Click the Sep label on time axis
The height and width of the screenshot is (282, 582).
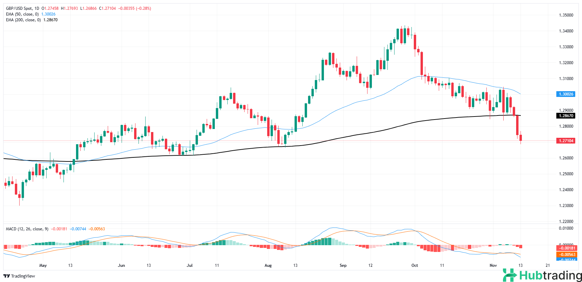point(343,265)
